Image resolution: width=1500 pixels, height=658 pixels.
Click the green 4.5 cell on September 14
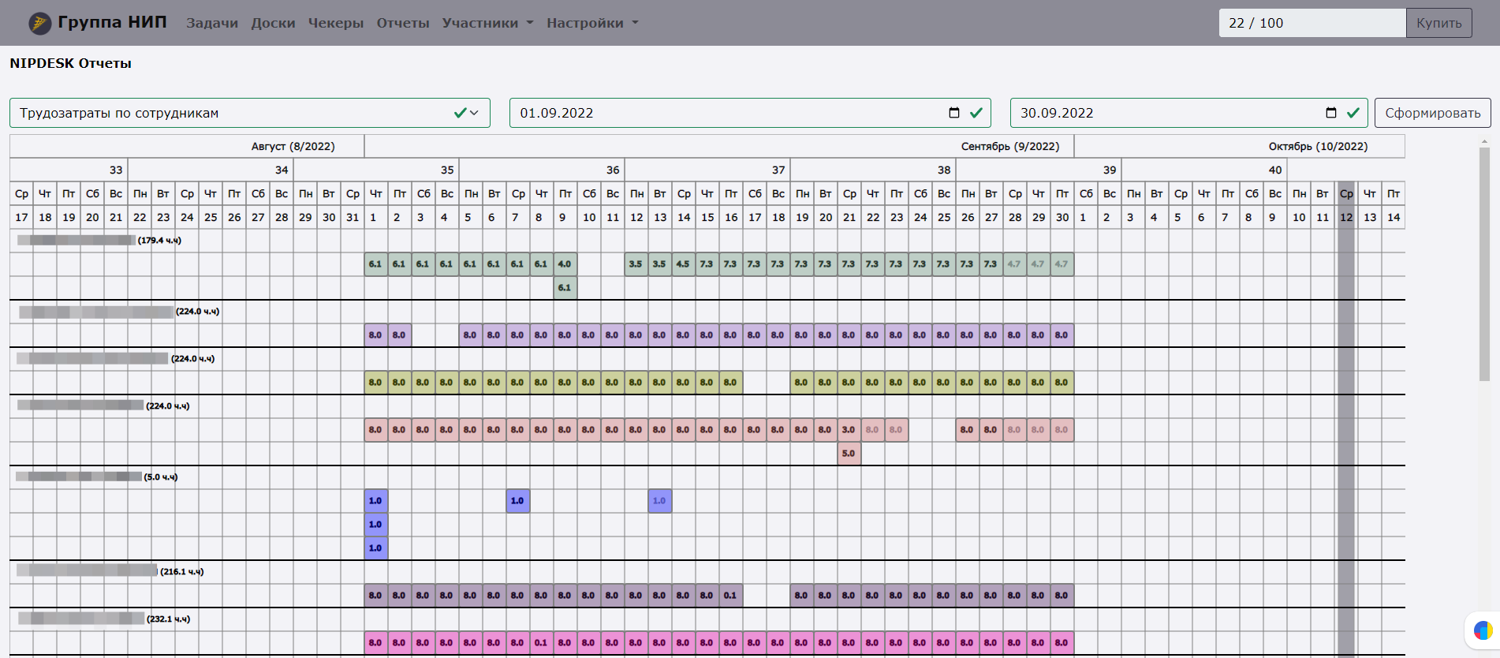(x=683, y=264)
